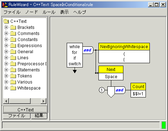The width and height of the screenshot is (168, 131).
Task: Select the Whitespace tree label
Action: coord(29,88)
